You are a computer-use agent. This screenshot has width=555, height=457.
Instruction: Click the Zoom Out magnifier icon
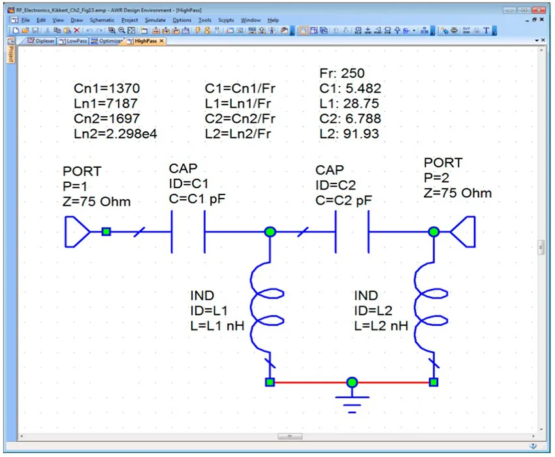[x=121, y=30]
